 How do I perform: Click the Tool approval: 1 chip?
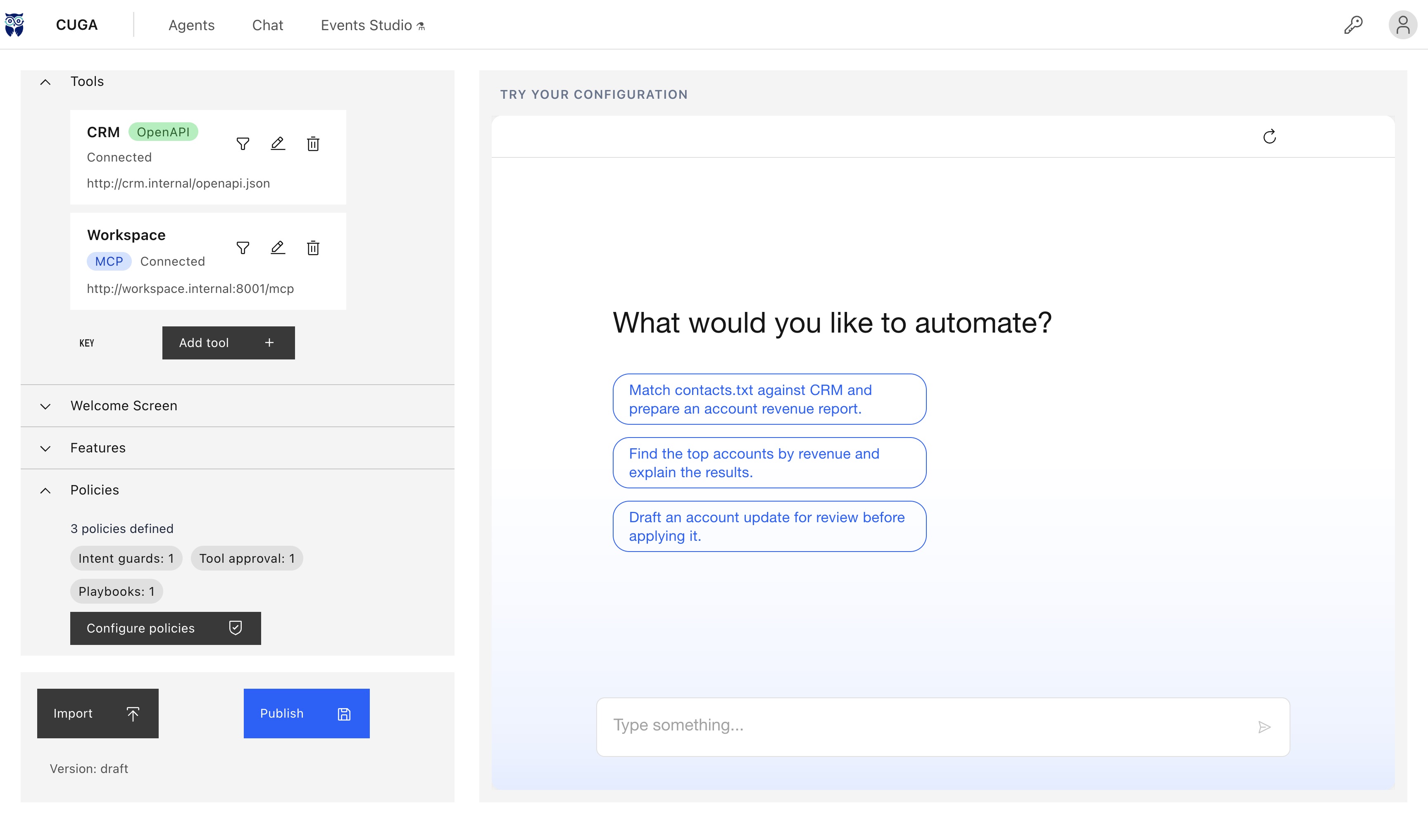tap(247, 559)
